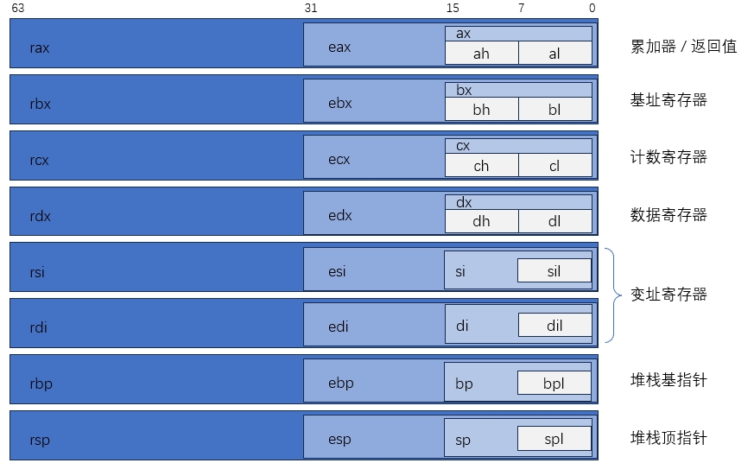Click the 堆栈顶指针 label
Viewport: 754px width, 463px height.
(x=668, y=438)
